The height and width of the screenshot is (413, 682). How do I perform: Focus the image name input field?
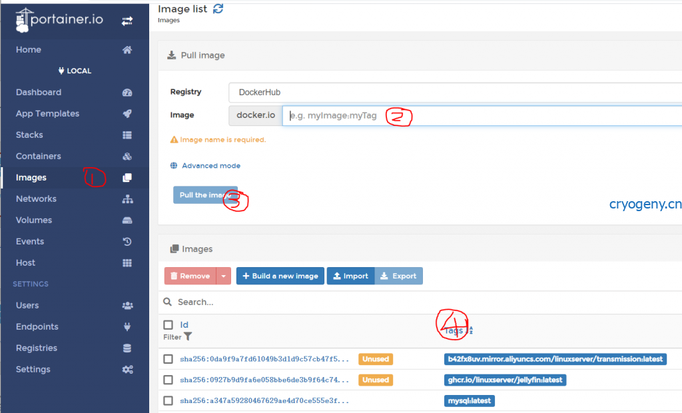(482, 116)
